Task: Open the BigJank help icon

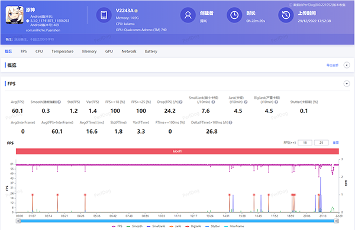Action: pyautogui.click(x=276, y=102)
